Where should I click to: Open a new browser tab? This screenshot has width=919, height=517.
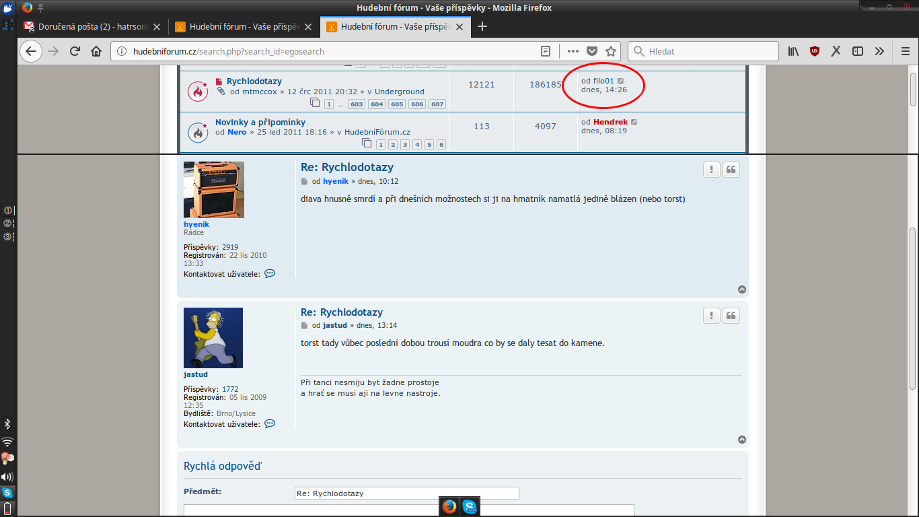click(x=482, y=27)
